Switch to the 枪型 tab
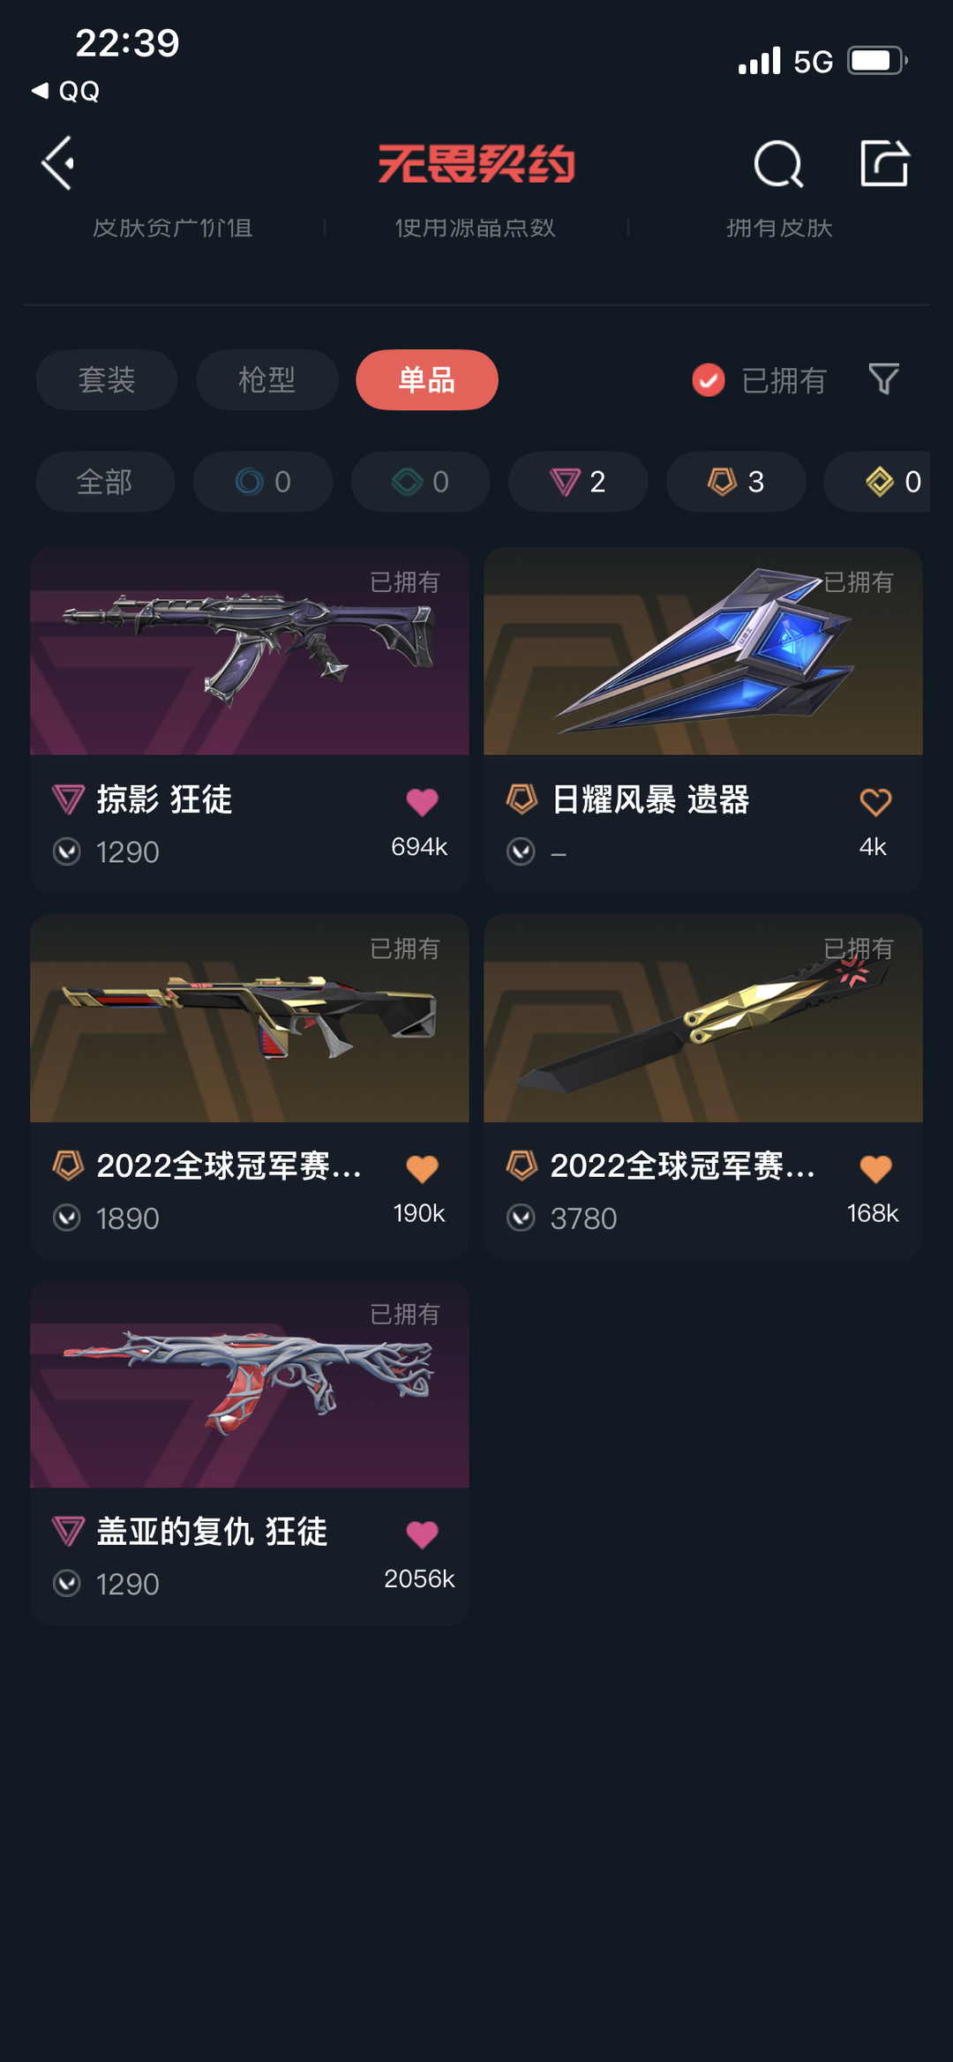953x2062 pixels. tap(267, 380)
